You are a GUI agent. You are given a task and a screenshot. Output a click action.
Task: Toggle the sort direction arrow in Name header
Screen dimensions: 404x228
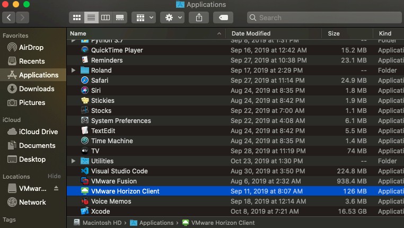(x=219, y=33)
